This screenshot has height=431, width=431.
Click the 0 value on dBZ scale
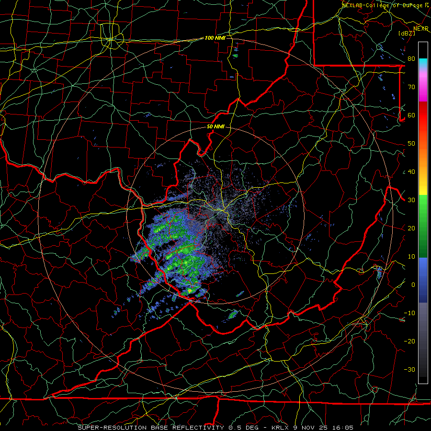(x=413, y=285)
